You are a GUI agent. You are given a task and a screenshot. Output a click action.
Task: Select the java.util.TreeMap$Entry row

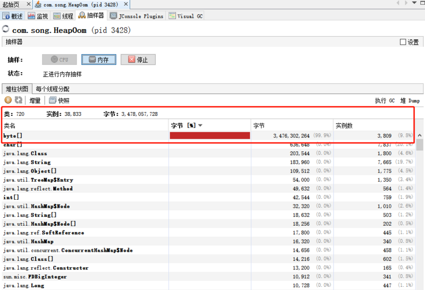(208, 180)
